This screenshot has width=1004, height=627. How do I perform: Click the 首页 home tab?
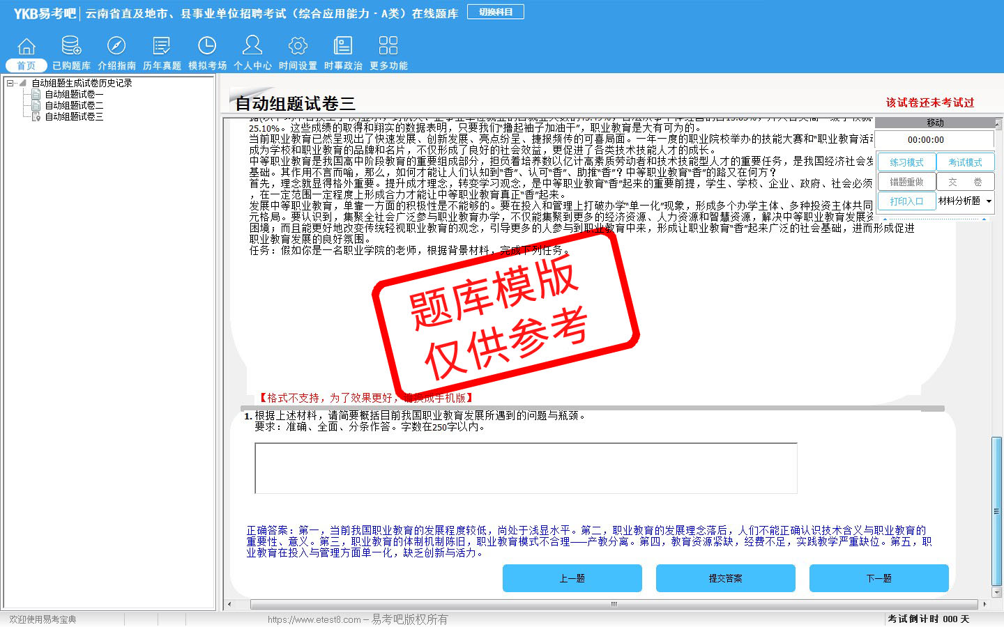click(x=26, y=65)
